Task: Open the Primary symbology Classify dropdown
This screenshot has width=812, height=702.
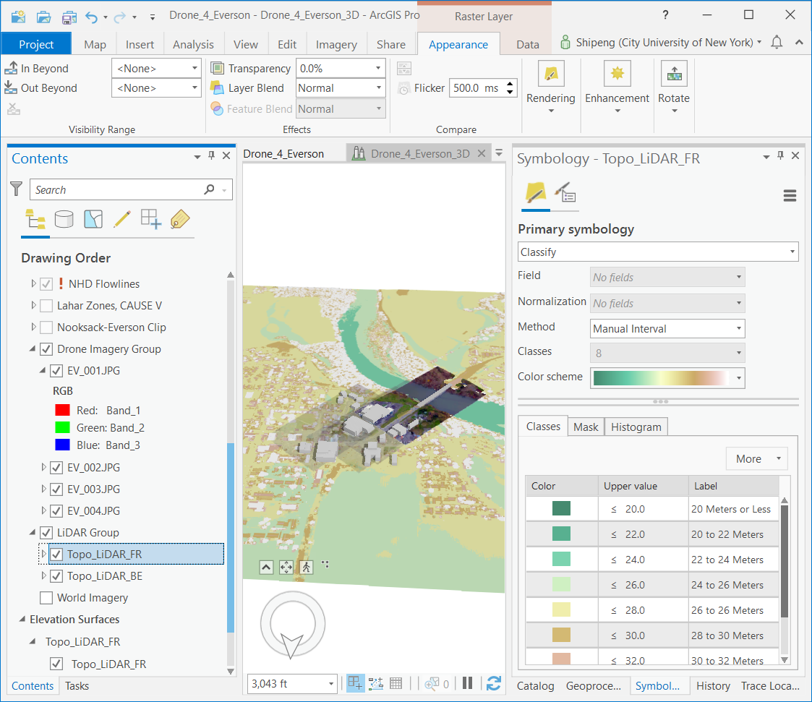Action: pyautogui.click(x=658, y=252)
